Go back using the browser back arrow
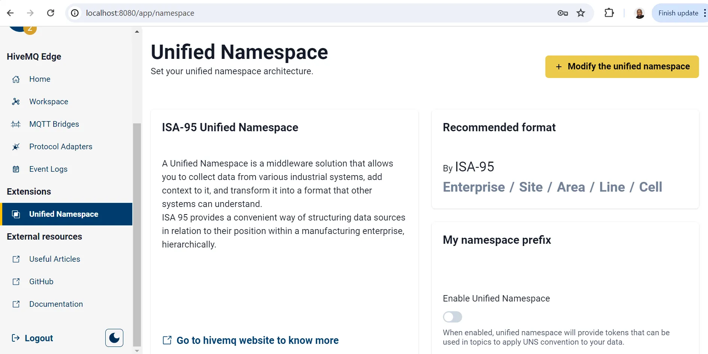 (x=10, y=13)
